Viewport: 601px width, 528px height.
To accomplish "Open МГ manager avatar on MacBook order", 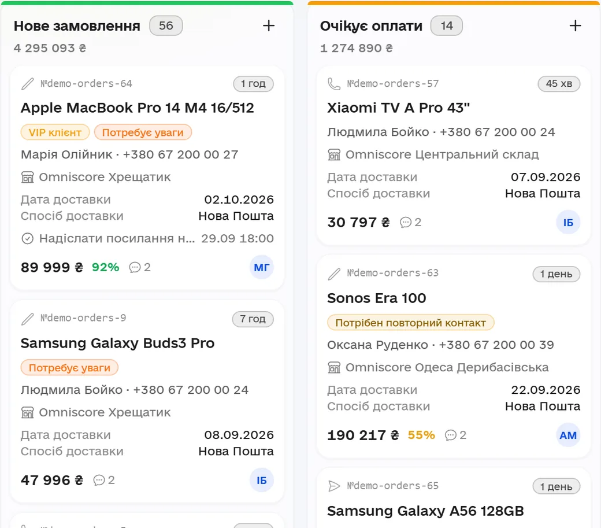I will 261,267.
